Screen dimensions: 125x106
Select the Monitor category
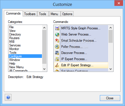[14, 49]
